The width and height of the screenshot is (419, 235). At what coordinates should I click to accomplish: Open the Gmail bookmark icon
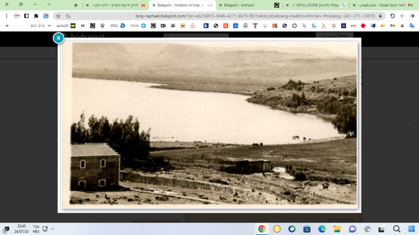392,26
